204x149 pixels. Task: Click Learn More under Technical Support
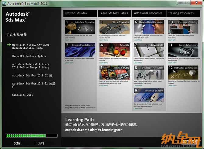[138, 108]
